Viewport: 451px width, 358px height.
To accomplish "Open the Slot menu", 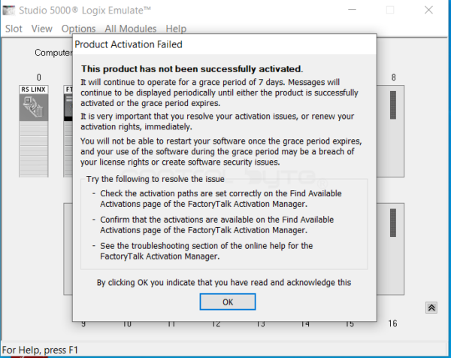I will (x=14, y=29).
